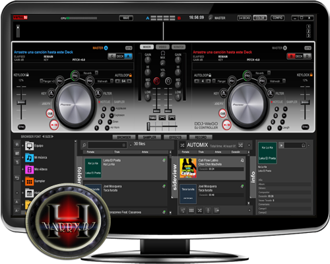
Task: Toggle left channel headphone cue
Action: click(x=156, y=81)
